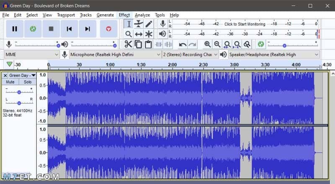Open the audio host MME dropdown
The height and width of the screenshot is (184, 335).
(x=32, y=55)
